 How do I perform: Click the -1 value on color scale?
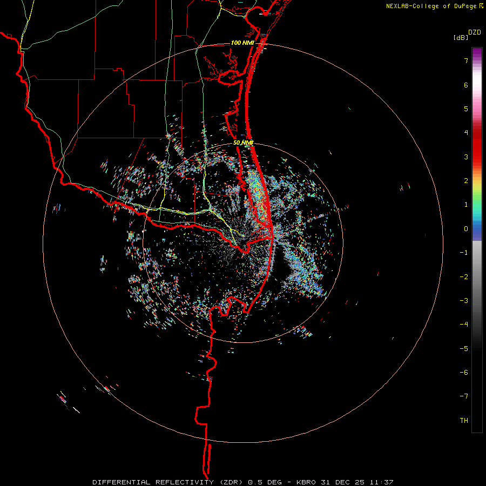point(464,253)
